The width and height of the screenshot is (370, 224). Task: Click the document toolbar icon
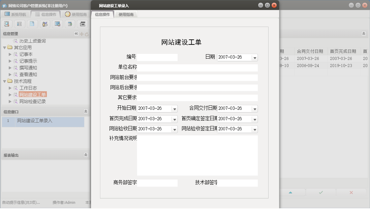click(31, 24)
